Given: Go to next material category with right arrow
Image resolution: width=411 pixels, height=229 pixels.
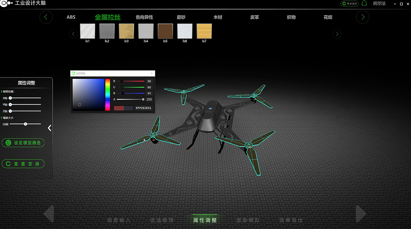Looking at the screenshot, I should (x=362, y=17).
